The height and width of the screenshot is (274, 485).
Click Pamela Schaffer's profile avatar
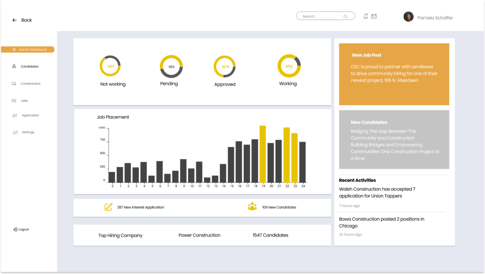click(408, 17)
